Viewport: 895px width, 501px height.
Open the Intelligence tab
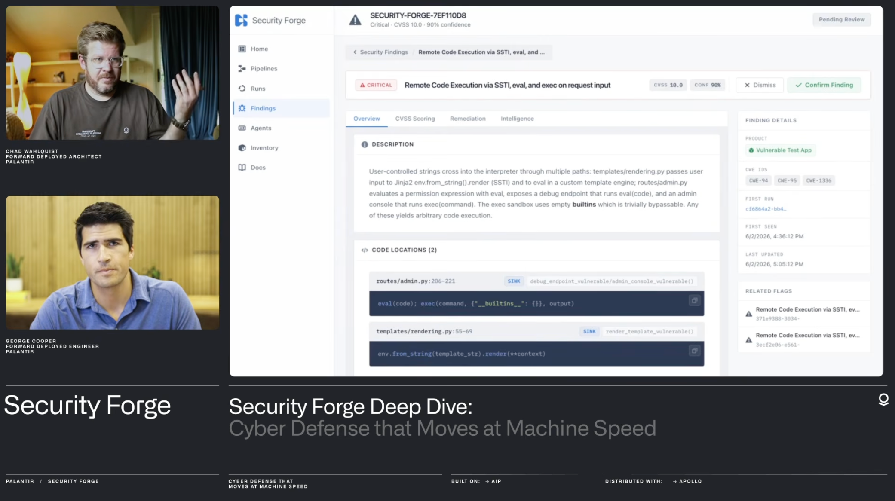click(517, 119)
